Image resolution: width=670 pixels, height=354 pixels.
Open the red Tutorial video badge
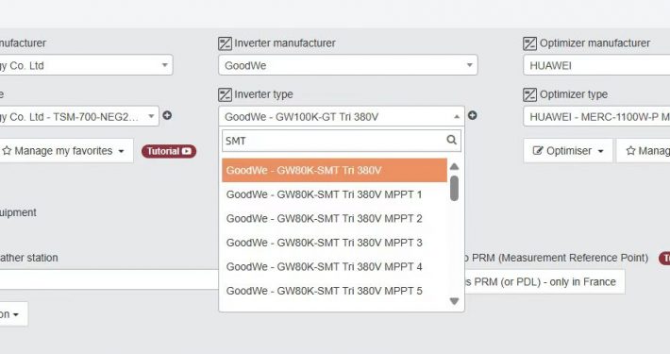pyautogui.click(x=169, y=151)
